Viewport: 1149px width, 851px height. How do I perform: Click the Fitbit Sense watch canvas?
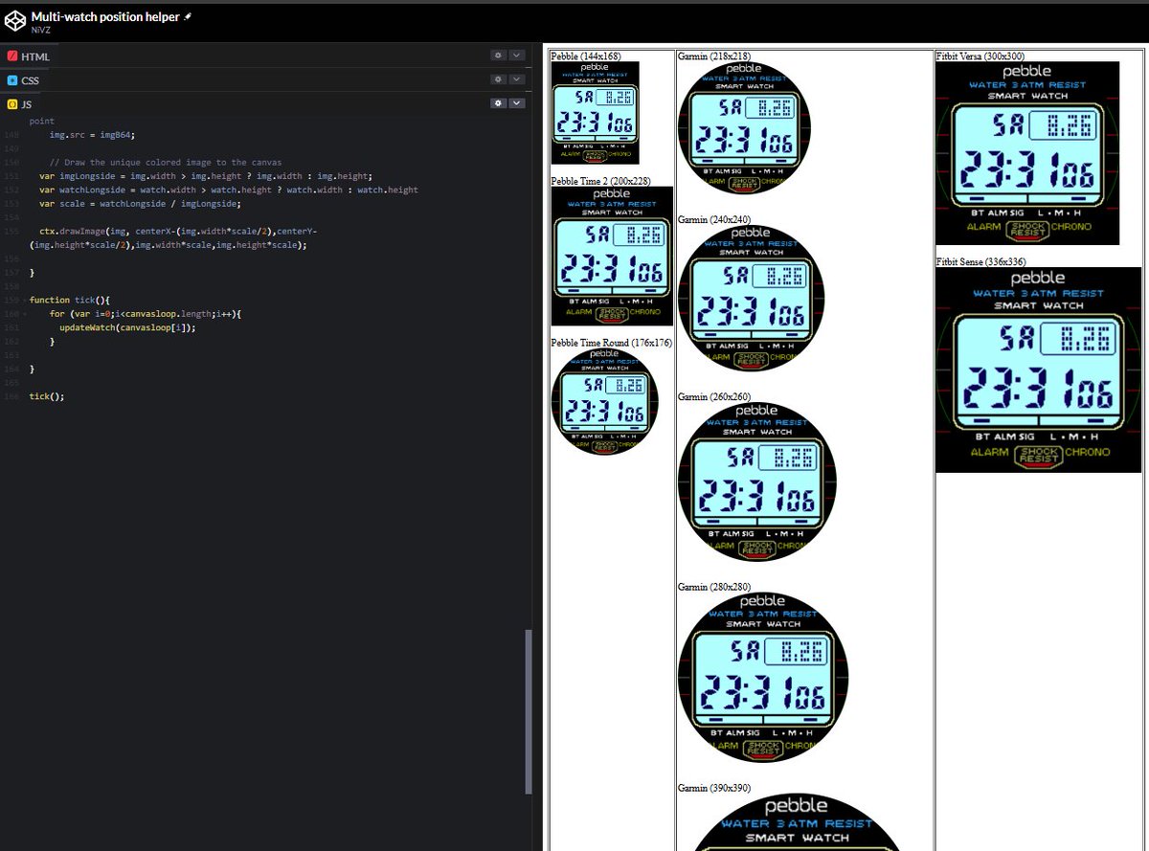(x=1039, y=370)
